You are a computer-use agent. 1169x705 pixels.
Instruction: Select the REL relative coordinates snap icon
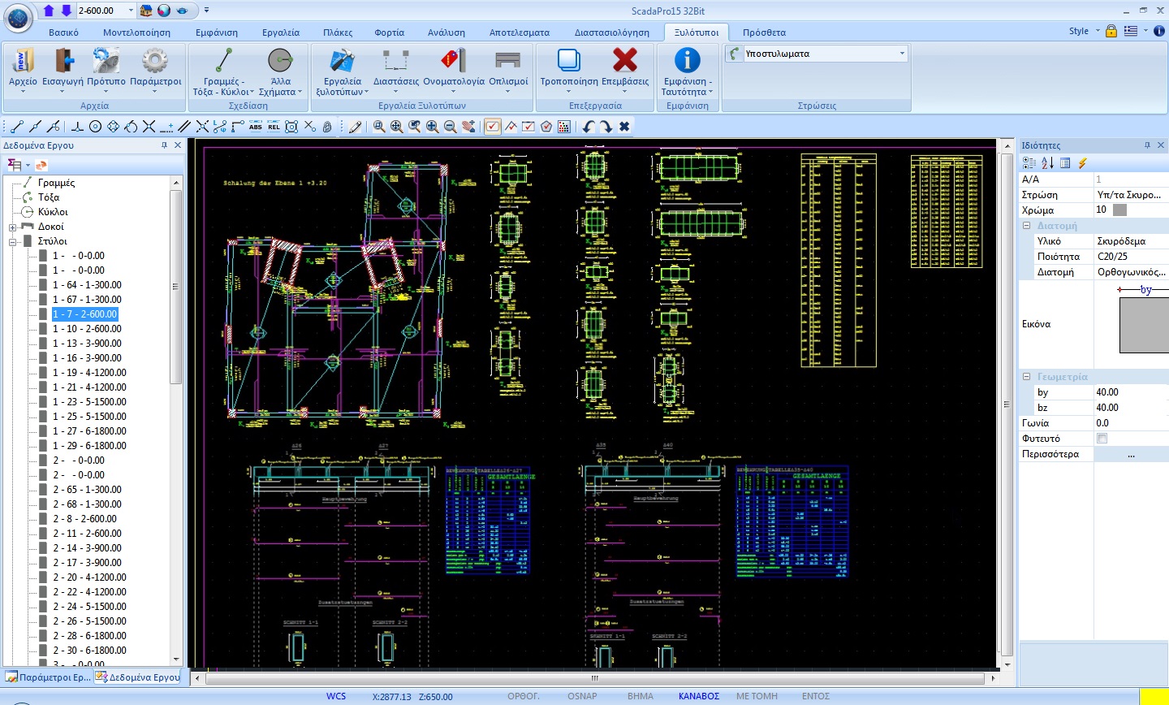274,127
